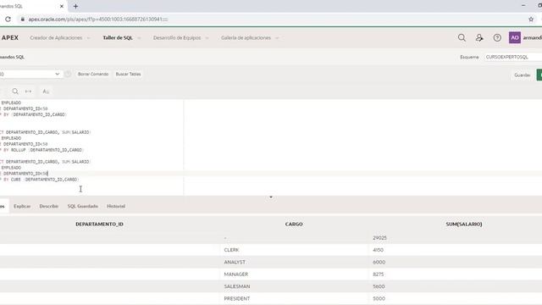The height and width of the screenshot is (305, 542).
Task: Click the splitter collapse arrow below editor
Action: [271, 197]
